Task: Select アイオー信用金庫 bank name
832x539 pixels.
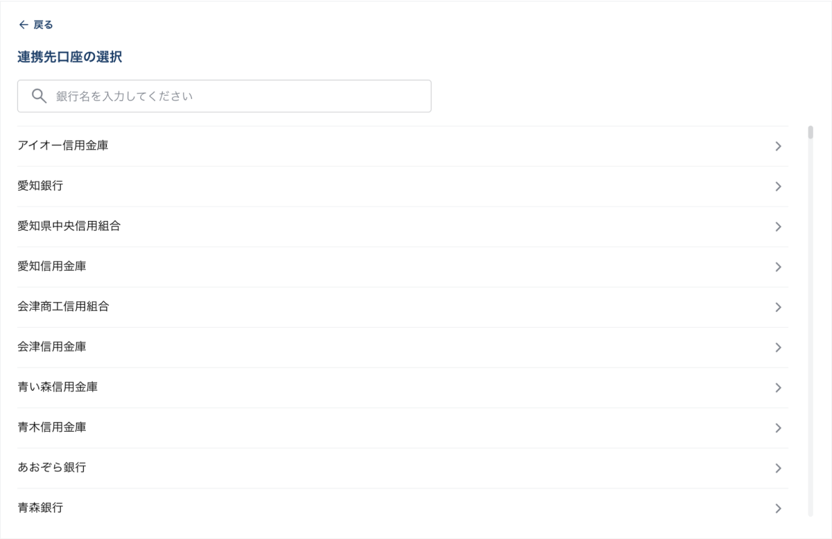Action: (62, 146)
